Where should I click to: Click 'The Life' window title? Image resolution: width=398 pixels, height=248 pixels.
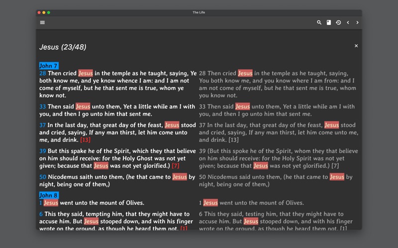[x=199, y=12]
